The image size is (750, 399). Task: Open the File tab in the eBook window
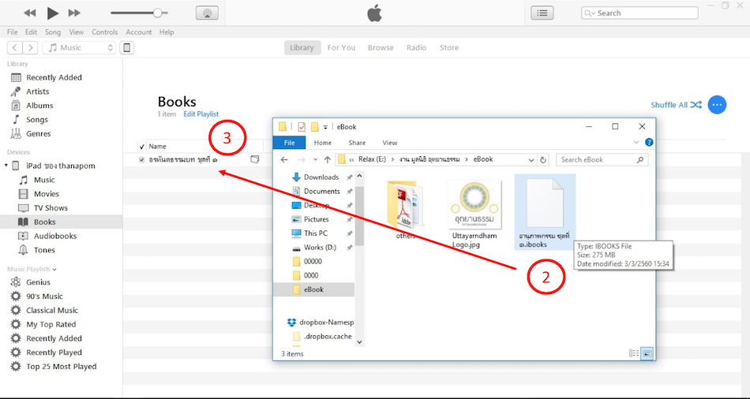(x=290, y=143)
